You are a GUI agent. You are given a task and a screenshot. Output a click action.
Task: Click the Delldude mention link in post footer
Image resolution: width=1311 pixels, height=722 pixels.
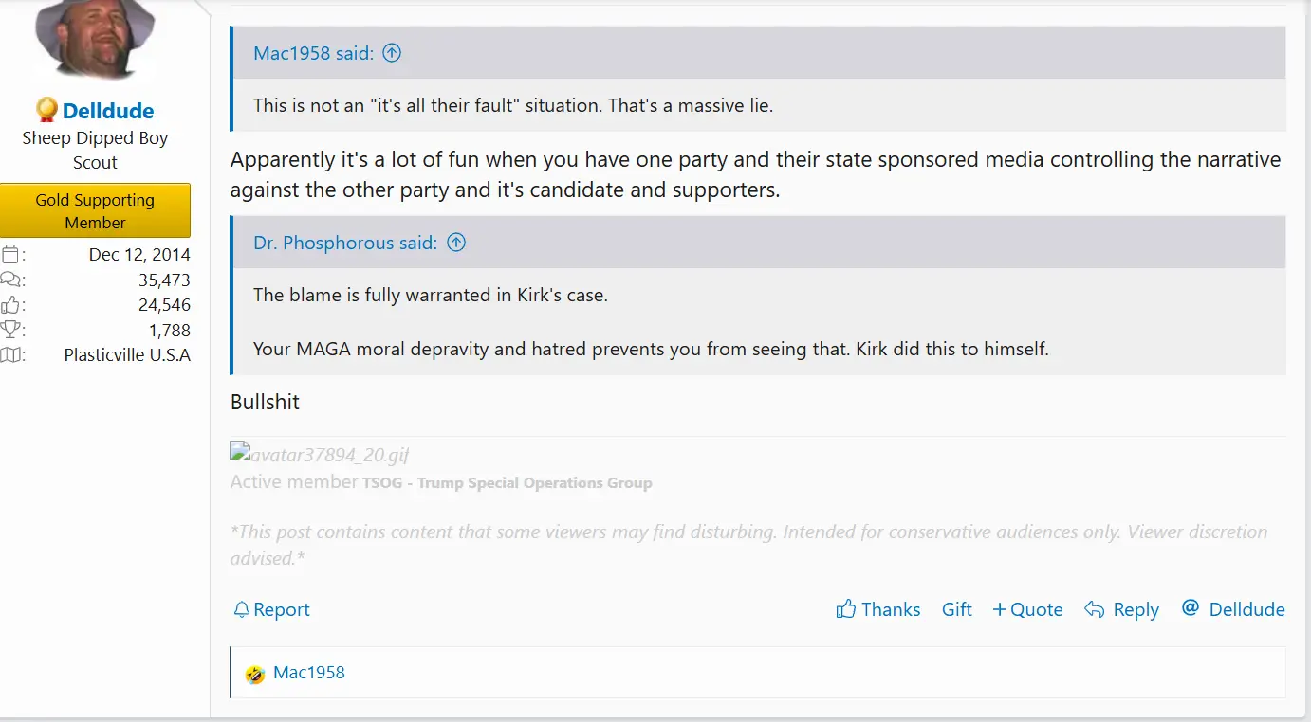pyautogui.click(x=1246, y=609)
